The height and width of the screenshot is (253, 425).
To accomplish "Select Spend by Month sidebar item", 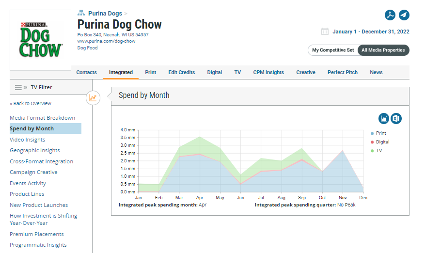I will click(46, 128).
